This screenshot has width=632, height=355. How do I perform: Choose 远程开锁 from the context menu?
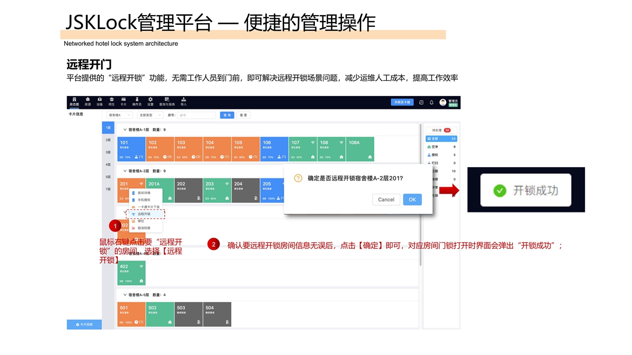[x=144, y=214]
